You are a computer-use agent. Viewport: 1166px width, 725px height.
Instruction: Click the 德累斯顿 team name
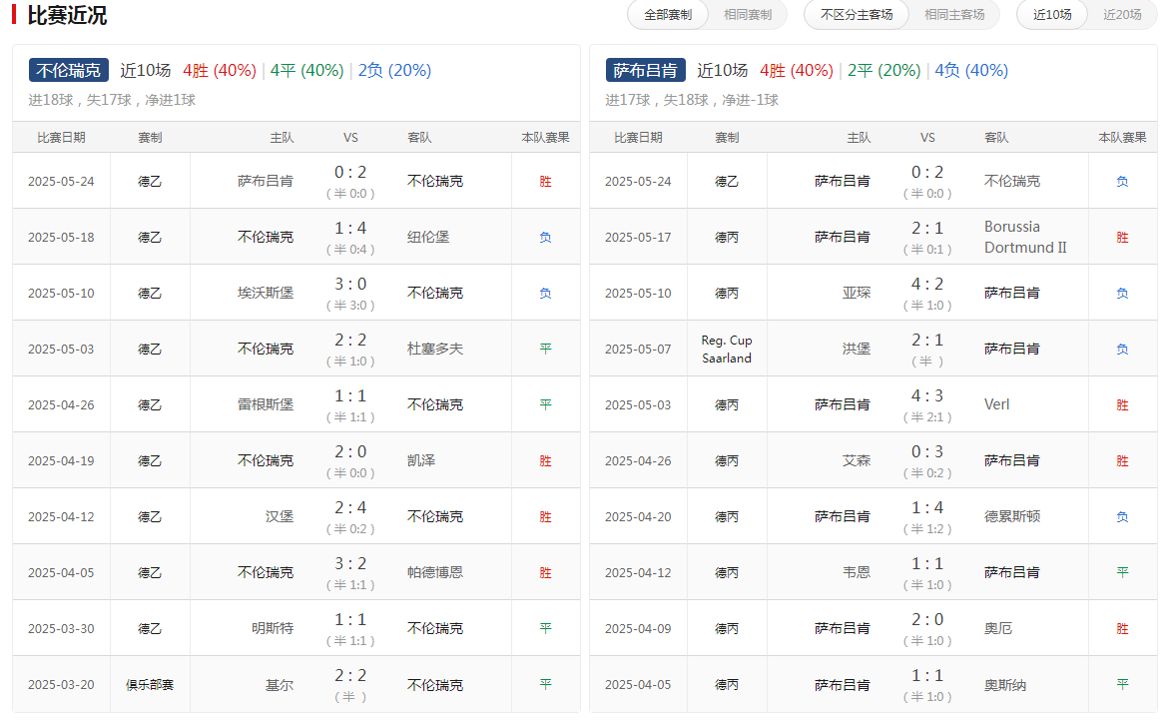coord(1013,516)
